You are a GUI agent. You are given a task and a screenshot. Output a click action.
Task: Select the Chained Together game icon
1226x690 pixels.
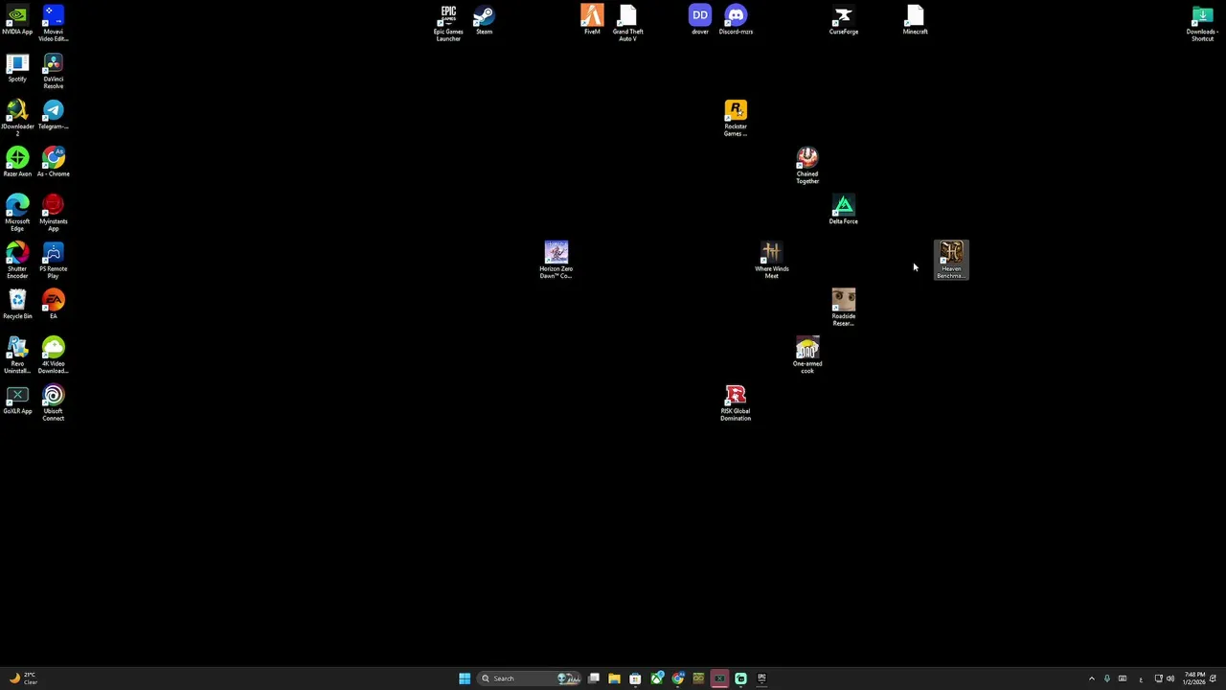807,166
